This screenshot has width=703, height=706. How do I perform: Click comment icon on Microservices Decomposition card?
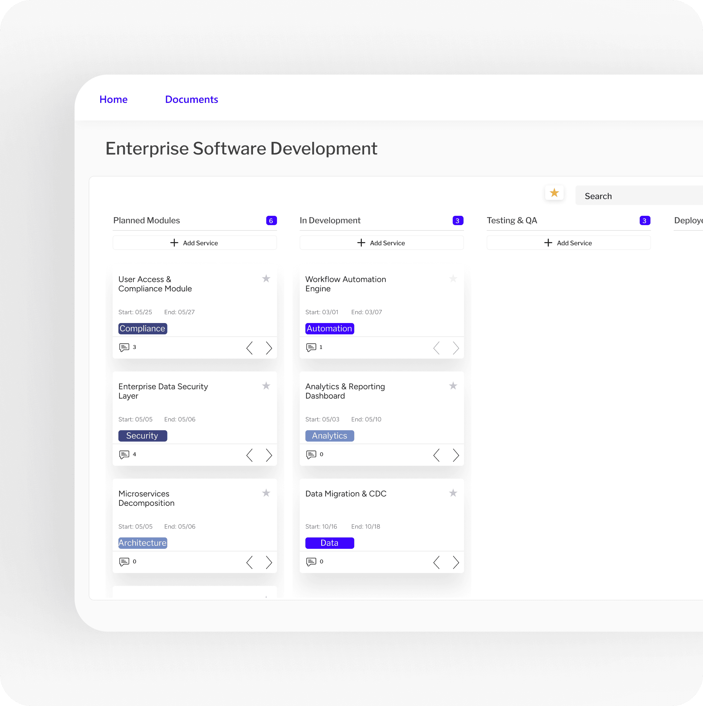coord(124,561)
